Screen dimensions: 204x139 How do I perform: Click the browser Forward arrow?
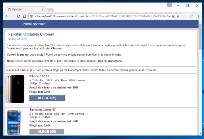click(13, 16)
